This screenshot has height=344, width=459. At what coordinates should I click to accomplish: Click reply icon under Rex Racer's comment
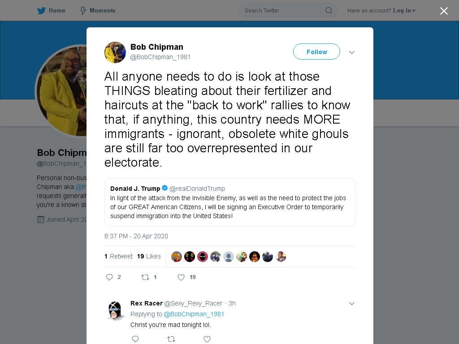[135, 339]
